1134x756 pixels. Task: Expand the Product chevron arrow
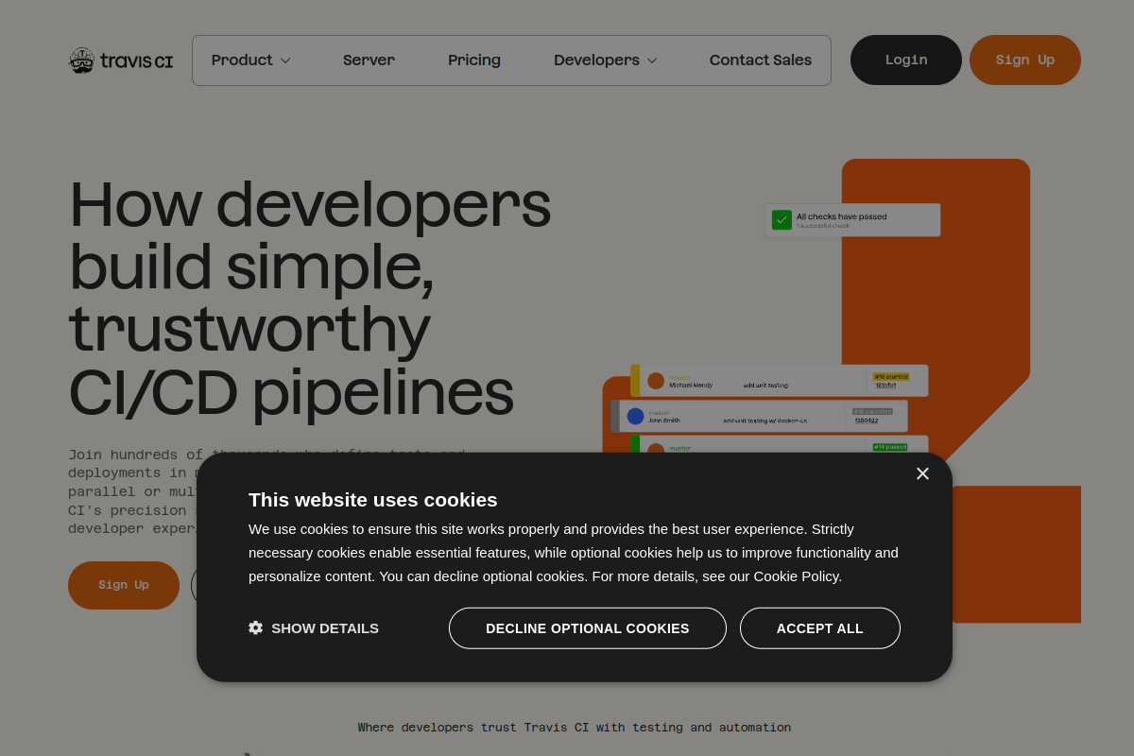point(285,60)
